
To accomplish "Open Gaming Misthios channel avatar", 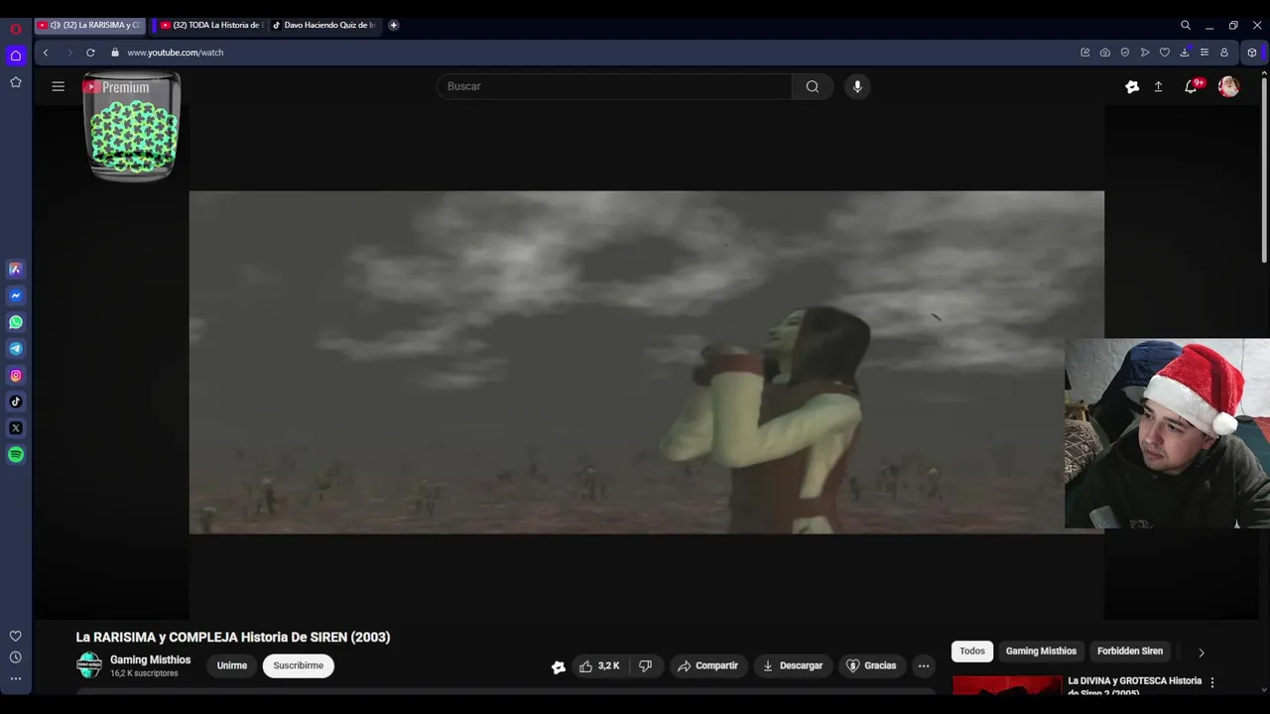I will [x=89, y=665].
